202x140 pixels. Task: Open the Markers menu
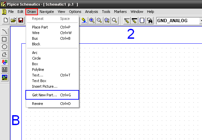[x=120, y=12]
